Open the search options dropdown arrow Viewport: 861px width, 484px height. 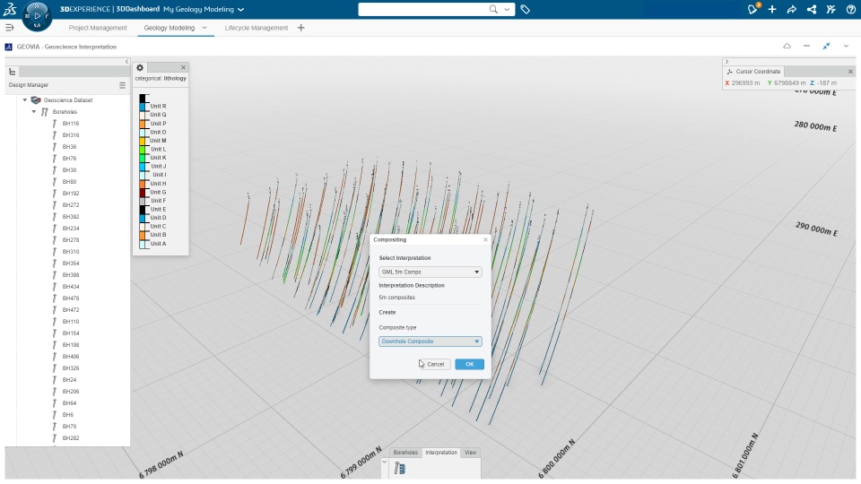coord(507,9)
